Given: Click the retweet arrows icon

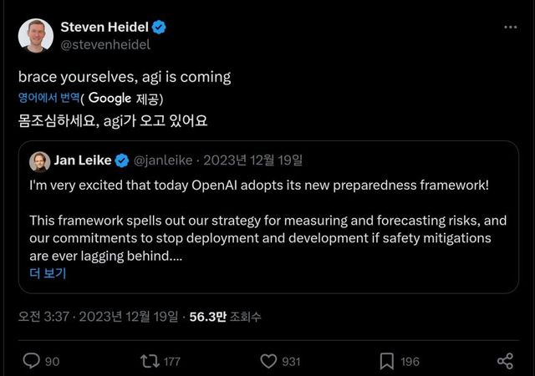Looking at the screenshot, I should [x=149, y=361].
